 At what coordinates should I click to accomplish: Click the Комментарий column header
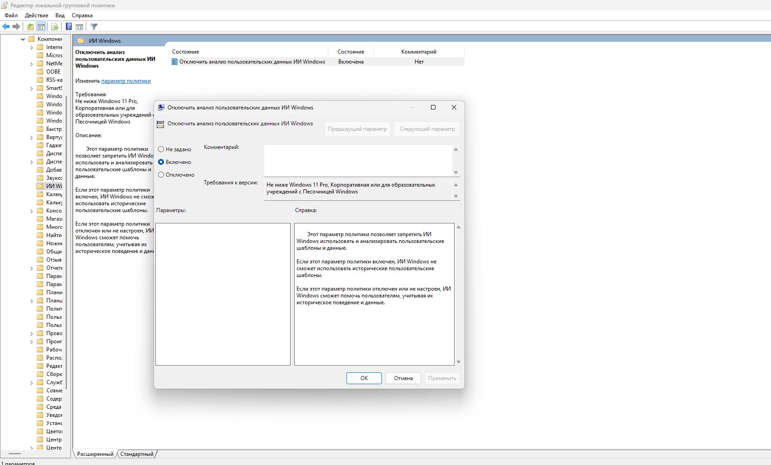(419, 52)
